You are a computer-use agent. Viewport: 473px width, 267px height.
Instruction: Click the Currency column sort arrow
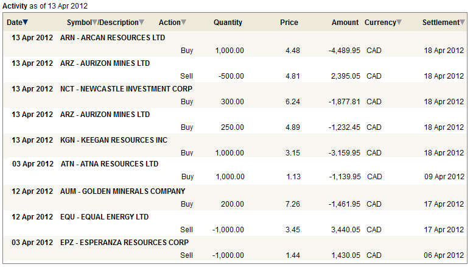399,23
